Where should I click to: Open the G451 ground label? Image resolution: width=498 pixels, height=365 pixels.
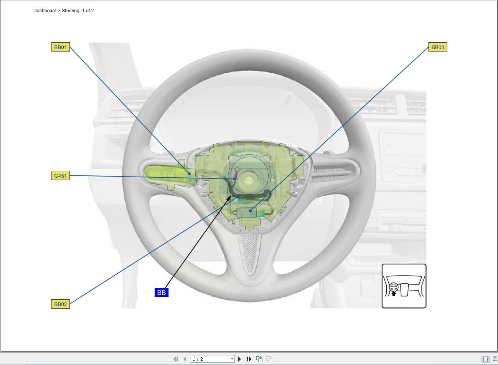[60, 176]
